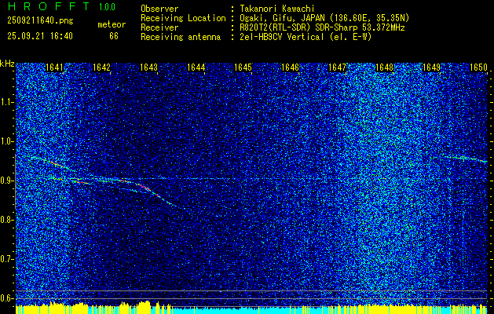Select the file name 2509211640.png
The image size is (494, 314).
40,21
